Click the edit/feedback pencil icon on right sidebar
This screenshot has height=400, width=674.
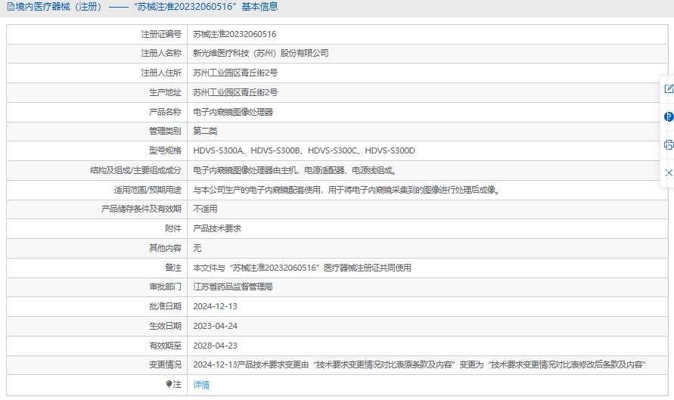(x=669, y=88)
